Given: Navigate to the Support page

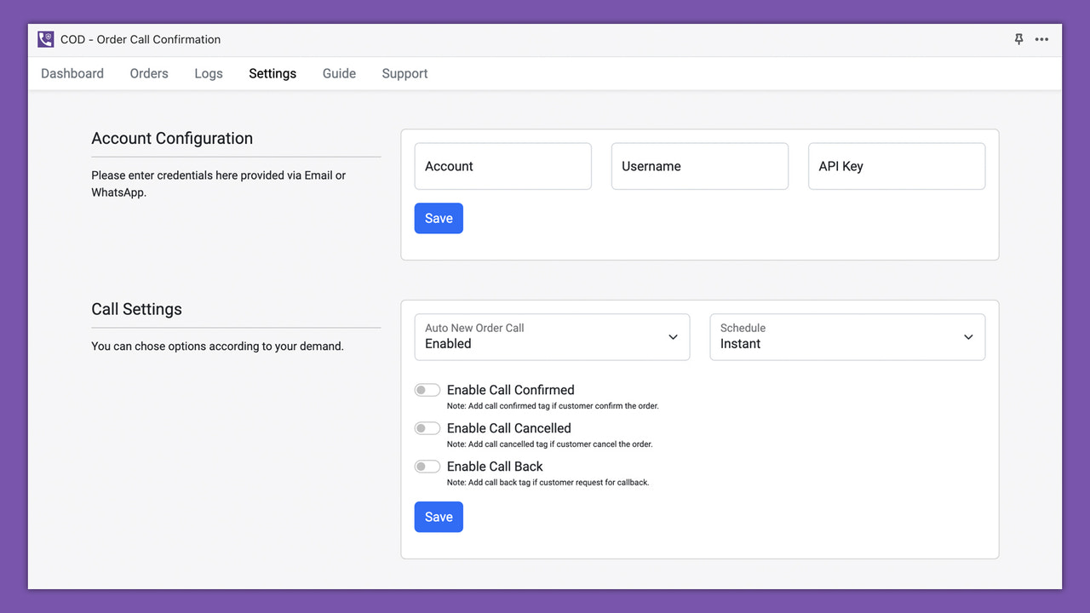Looking at the screenshot, I should pyautogui.click(x=404, y=73).
